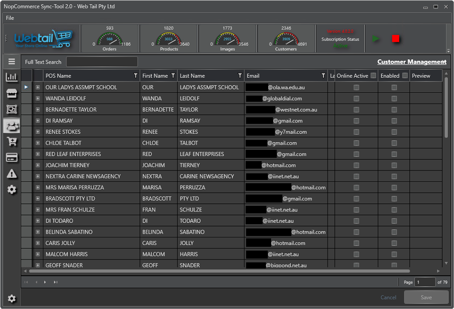Open the store icon in sidebar
The height and width of the screenshot is (309, 454).
pyautogui.click(x=12, y=93)
